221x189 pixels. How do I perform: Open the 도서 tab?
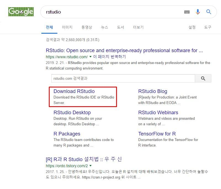(x=121, y=27)
